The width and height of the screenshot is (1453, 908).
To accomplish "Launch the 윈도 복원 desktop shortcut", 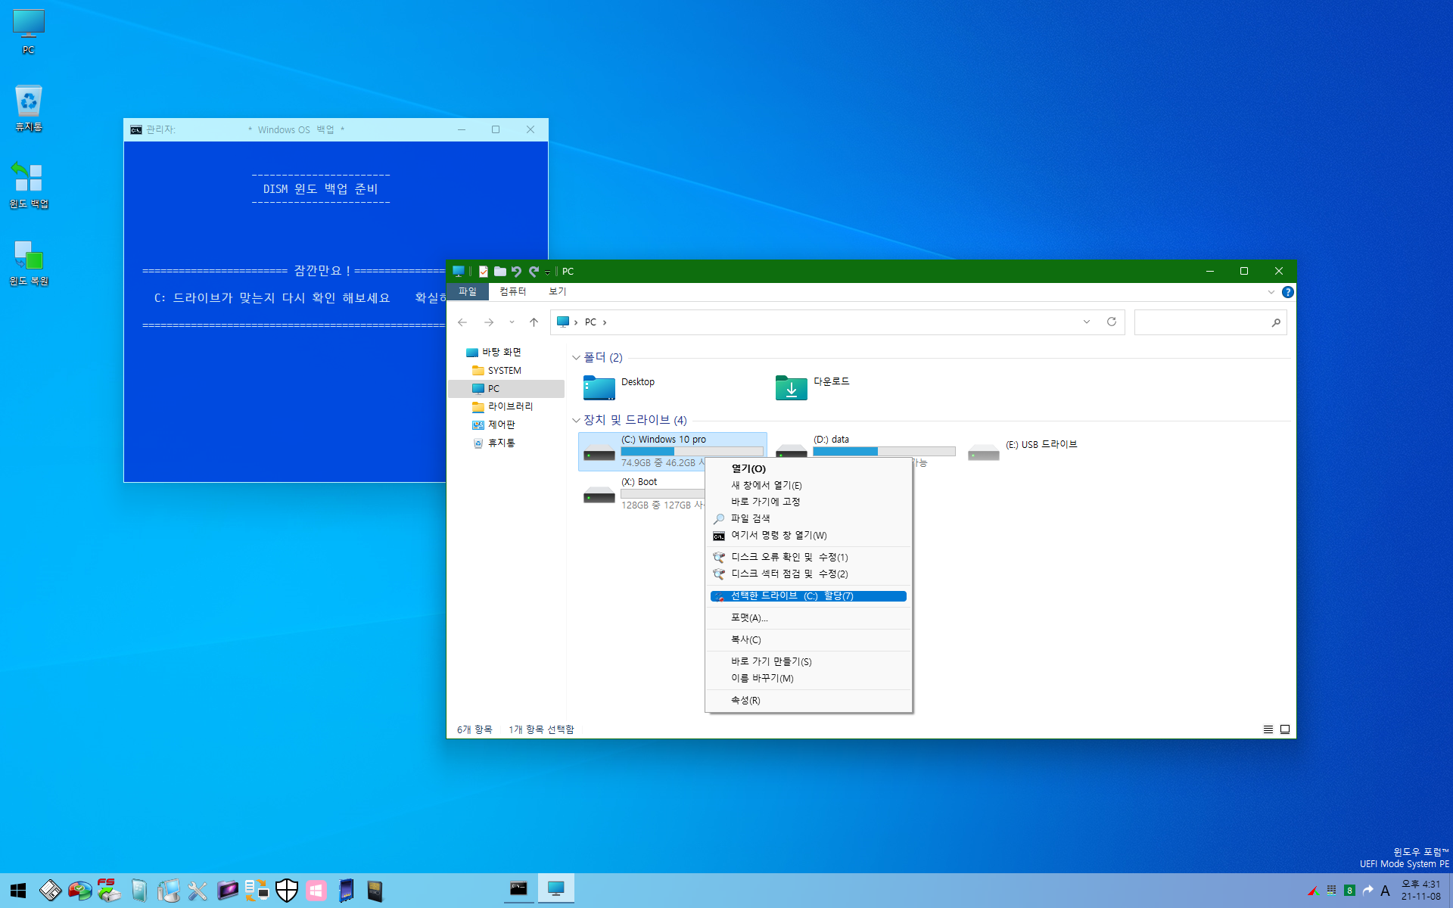I will pyautogui.click(x=29, y=263).
